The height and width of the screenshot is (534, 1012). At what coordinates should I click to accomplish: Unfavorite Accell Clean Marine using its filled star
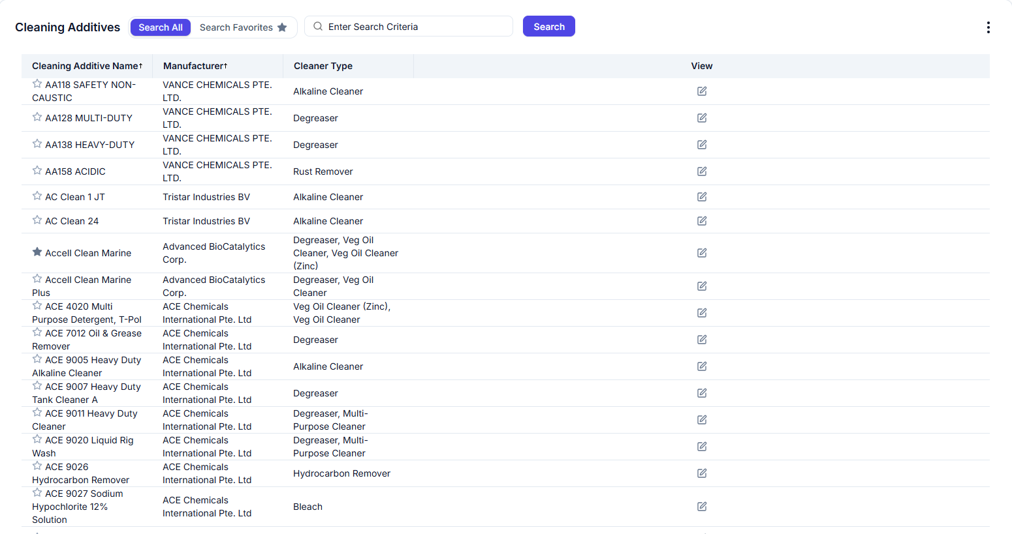[37, 252]
